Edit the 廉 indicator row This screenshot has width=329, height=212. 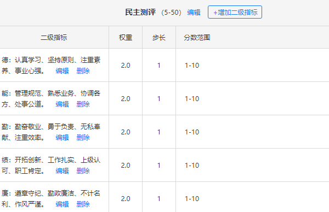[62, 204]
